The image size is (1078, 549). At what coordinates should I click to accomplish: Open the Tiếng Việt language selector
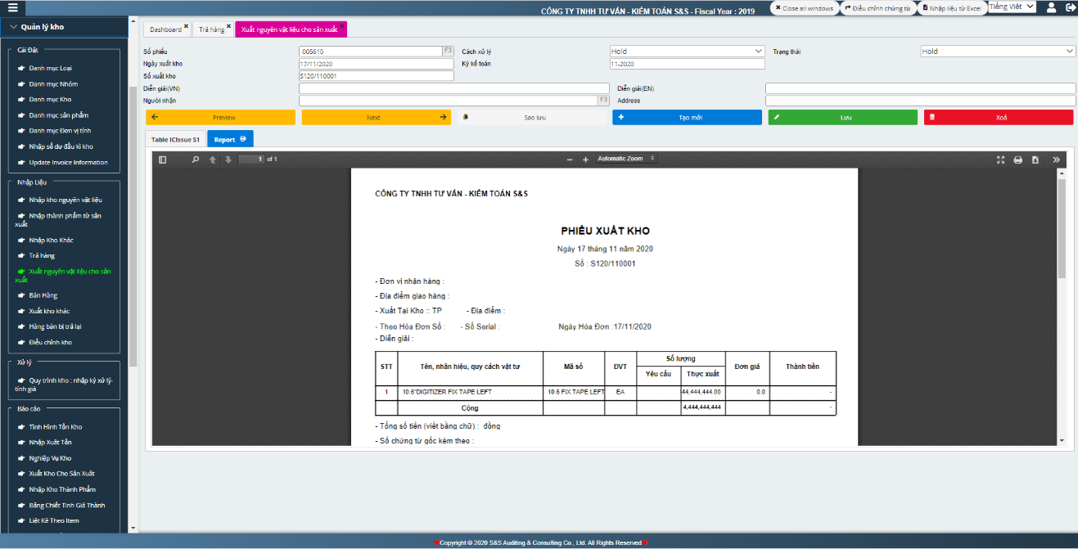[x=1012, y=7]
